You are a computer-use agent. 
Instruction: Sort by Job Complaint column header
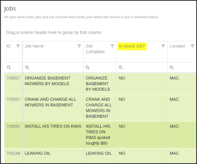pos(95,49)
